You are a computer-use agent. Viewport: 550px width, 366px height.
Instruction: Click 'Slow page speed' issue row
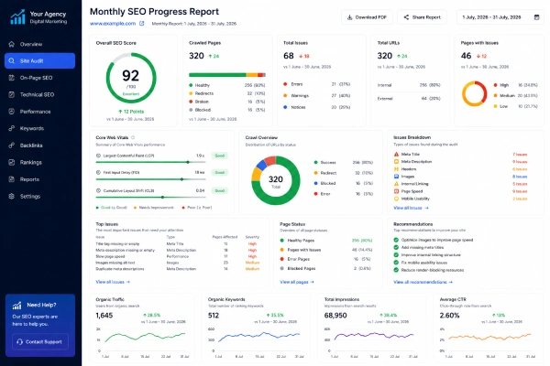click(x=178, y=256)
